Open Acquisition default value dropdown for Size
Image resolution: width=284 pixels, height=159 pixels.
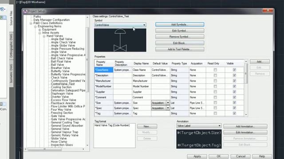[x=168, y=103]
